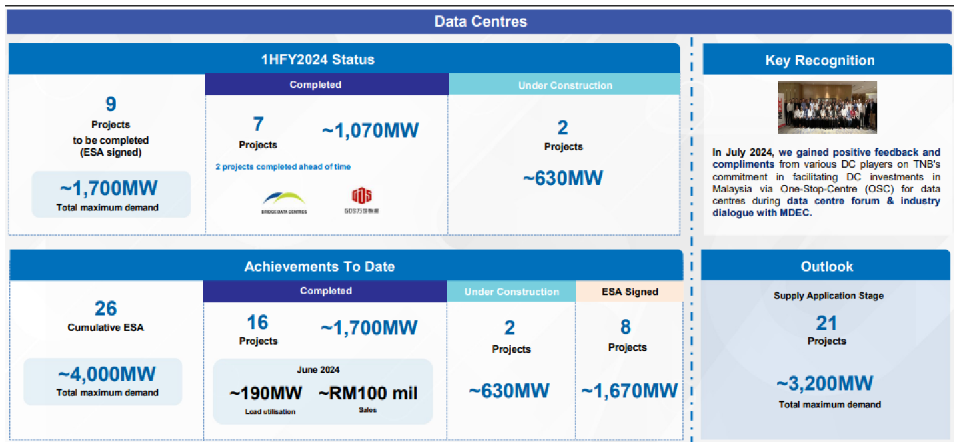Click the ~1,070MW completed capacity figure
961x448 pixels.
370,130
